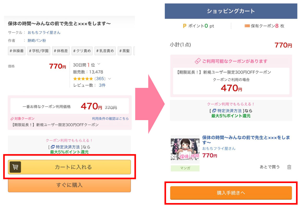Image resolution: width=300 pixels, height=208 pixels.
Task: Click the orange P points icon
Action: [x=185, y=26]
